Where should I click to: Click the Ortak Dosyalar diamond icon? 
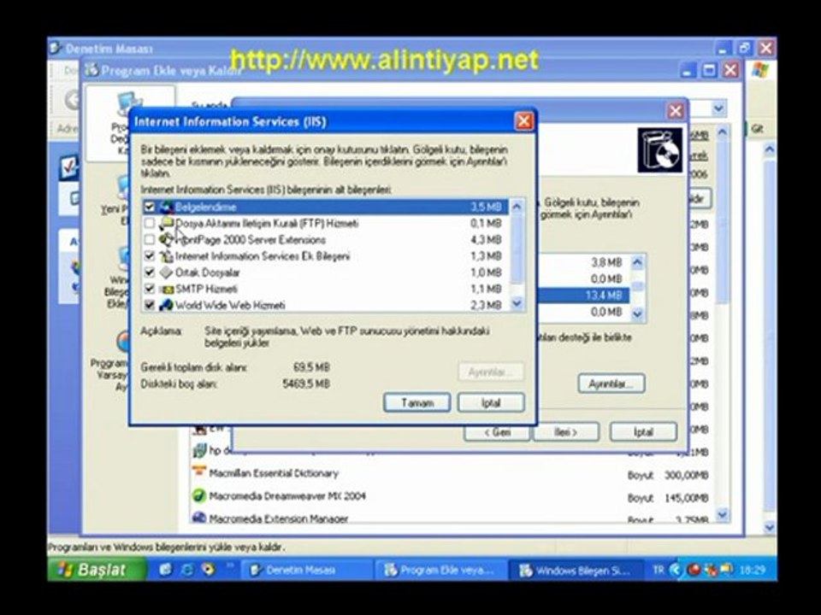tap(167, 272)
